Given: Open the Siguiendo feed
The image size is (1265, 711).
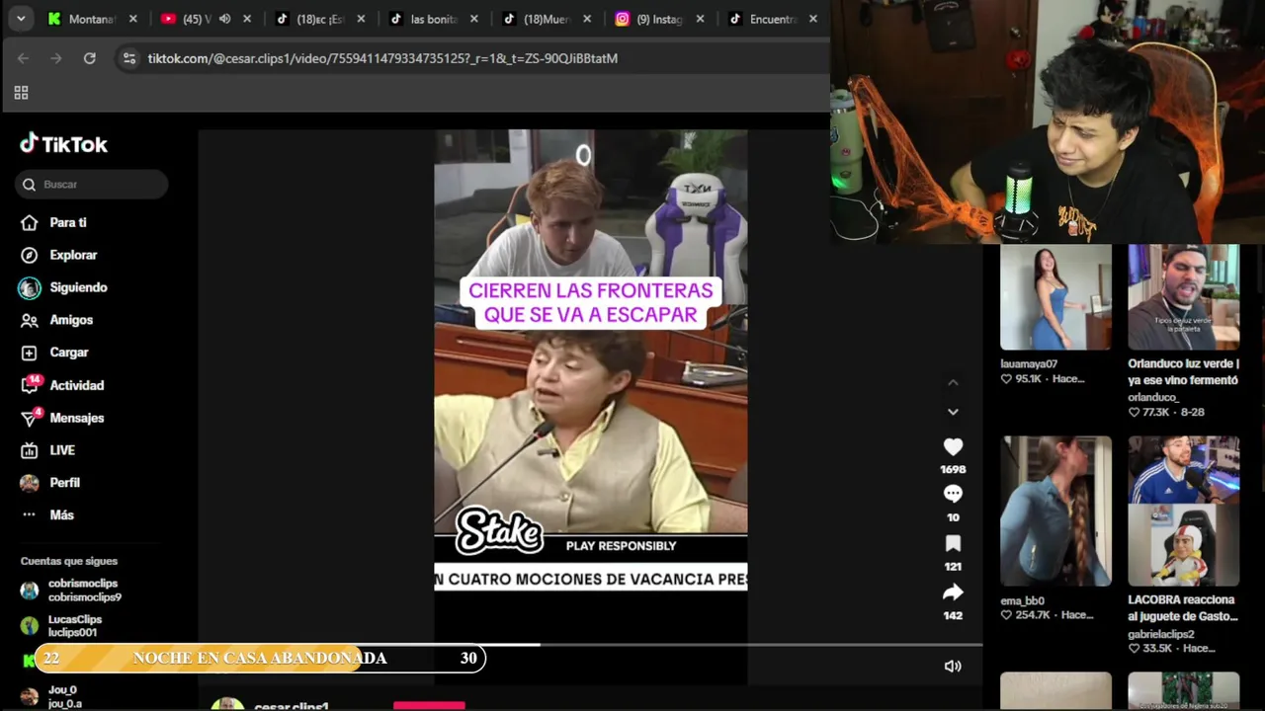Looking at the screenshot, I should tap(63, 287).
